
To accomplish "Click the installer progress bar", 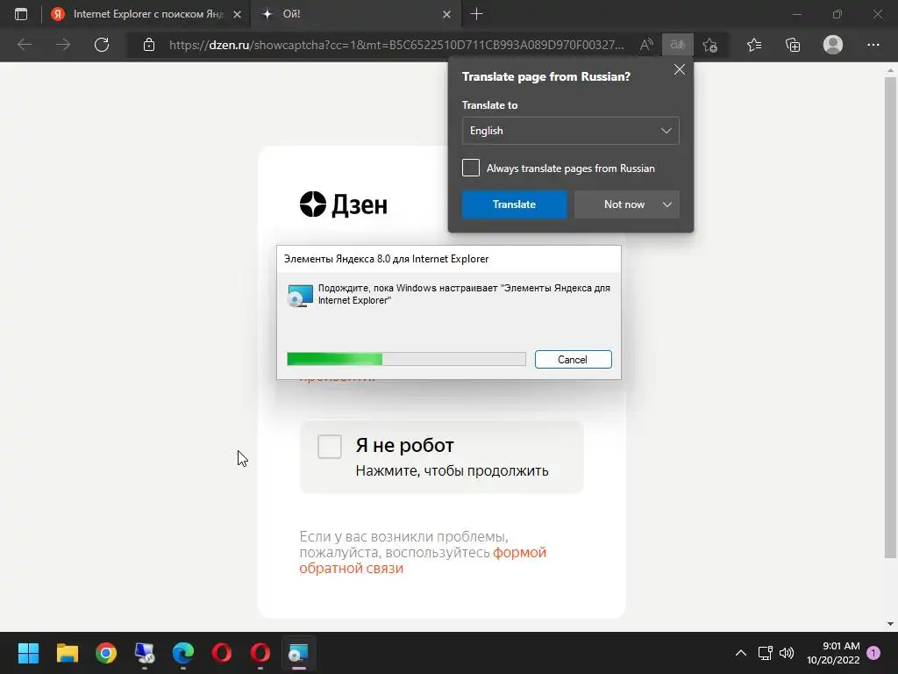I will [406, 359].
